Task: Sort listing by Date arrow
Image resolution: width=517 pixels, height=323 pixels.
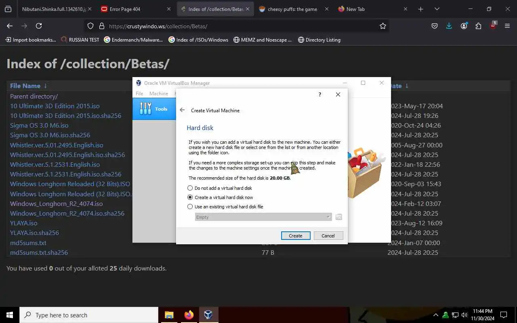Action: (407, 86)
